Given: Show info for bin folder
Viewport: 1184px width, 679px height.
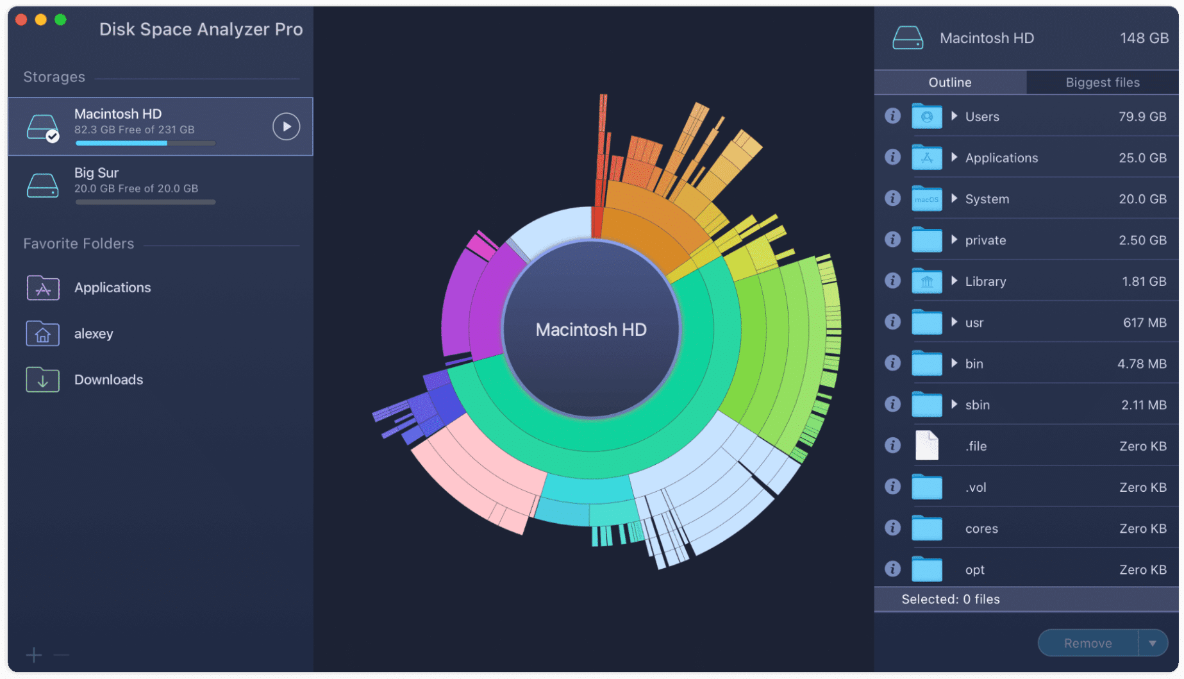Looking at the screenshot, I should [x=892, y=363].
